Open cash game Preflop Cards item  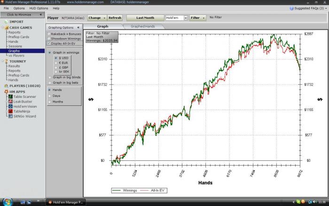pyautogui.click(x=19, y=37)
